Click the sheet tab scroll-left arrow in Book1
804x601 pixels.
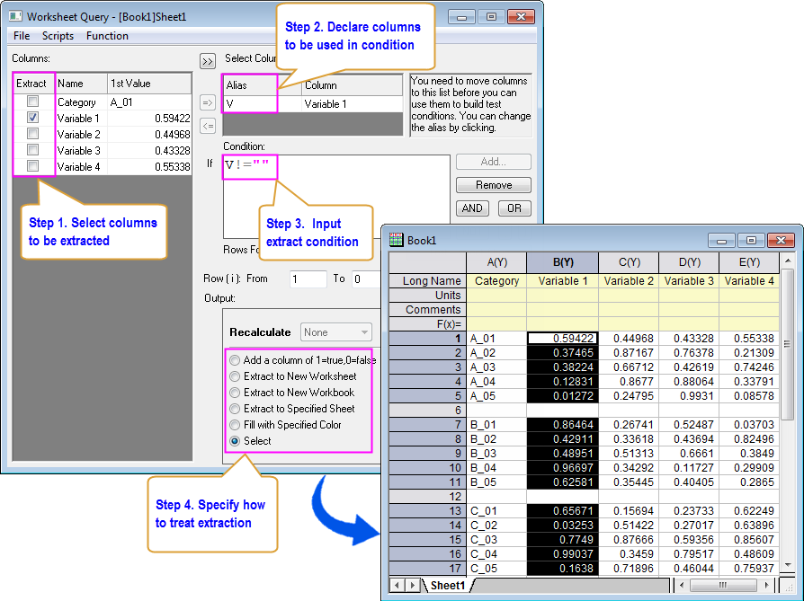coord(397,585)
